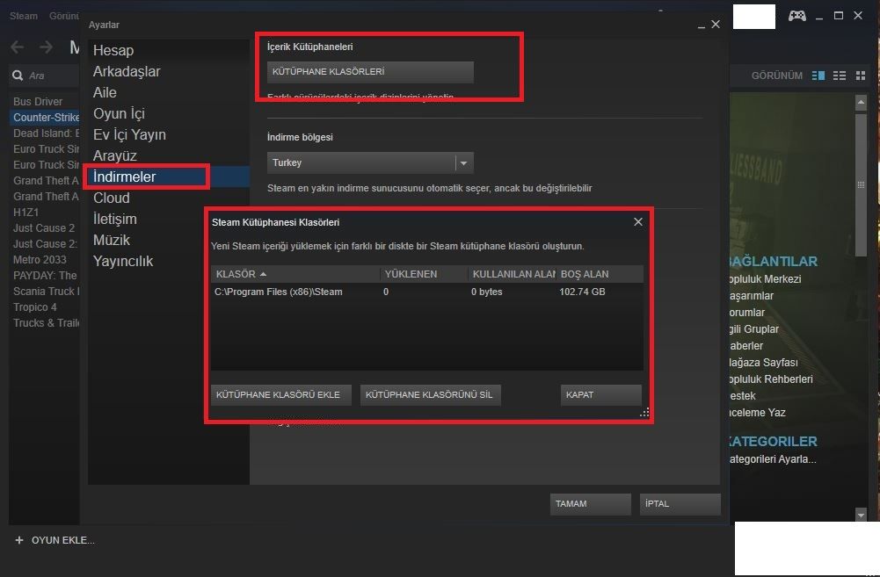This screenshot has height=577, width=880.
Task: Select H1Z1 in game list
Action: [x=25, y=212]
